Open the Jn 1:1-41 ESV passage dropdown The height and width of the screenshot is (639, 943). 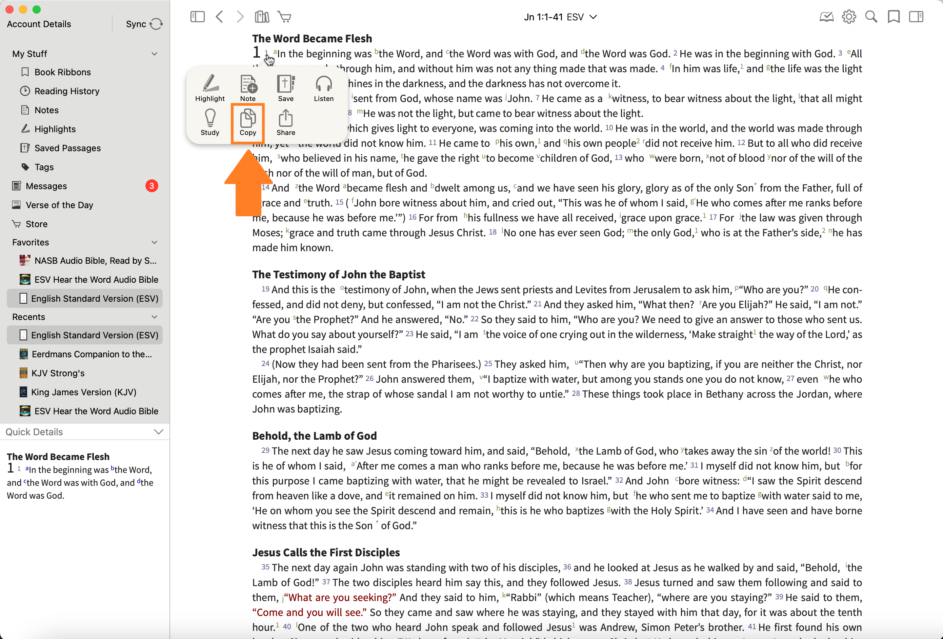coord(560,17)
